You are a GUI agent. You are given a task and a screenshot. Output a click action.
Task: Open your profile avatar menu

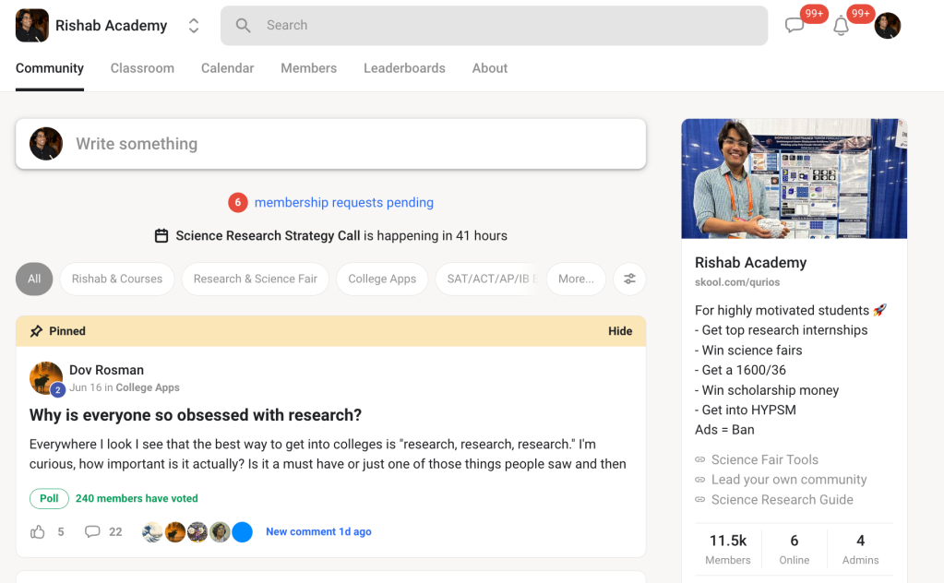pos(887,26)
